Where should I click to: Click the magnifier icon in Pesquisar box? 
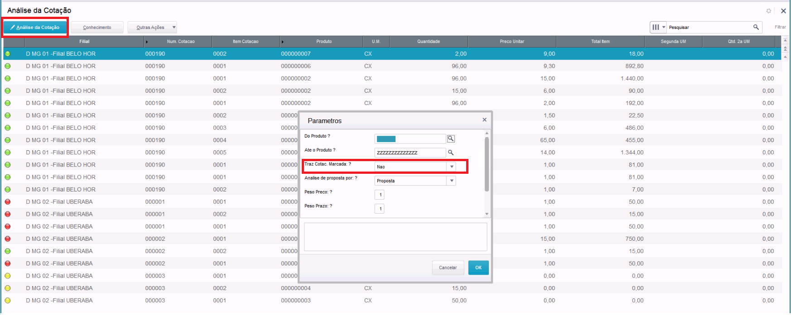tap(756, 27)
